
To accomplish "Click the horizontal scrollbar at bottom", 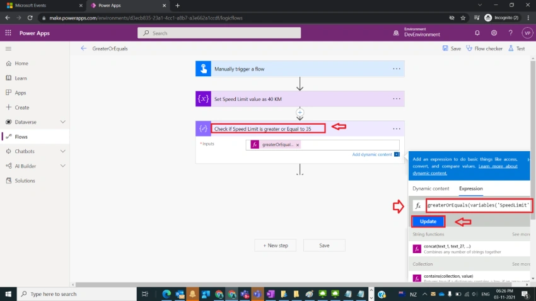I will (293, 284).
